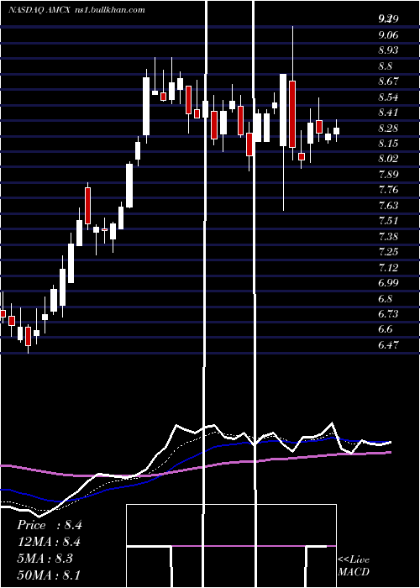Select the 7.12 price axis label
Viewport: 420px width, 588px height.
(x=388, y=268)
